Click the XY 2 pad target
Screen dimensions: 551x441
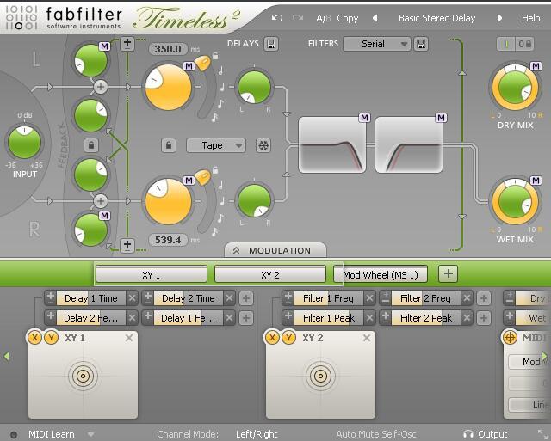[x=320, y=376]
